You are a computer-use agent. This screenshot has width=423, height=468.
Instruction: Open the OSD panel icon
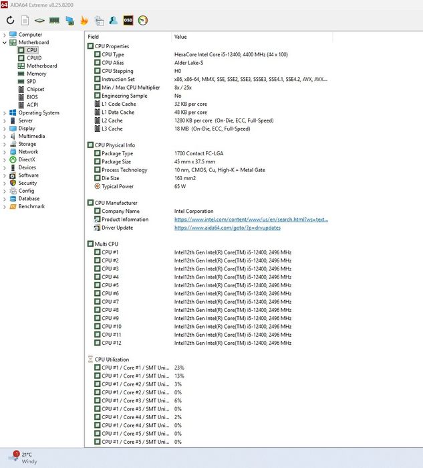tap(128, 20)
